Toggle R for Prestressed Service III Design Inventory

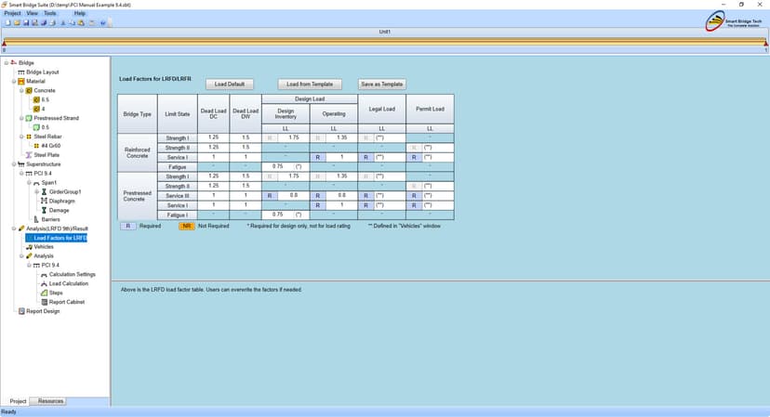270,196
